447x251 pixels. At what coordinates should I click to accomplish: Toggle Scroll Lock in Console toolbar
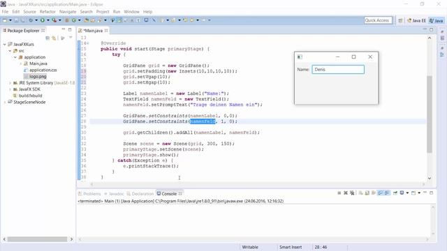coord(367,193)
